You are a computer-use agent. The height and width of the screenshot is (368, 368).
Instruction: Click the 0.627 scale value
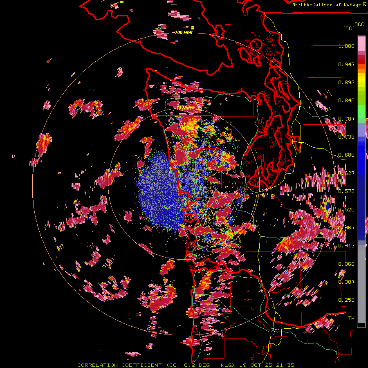(346, 173)
